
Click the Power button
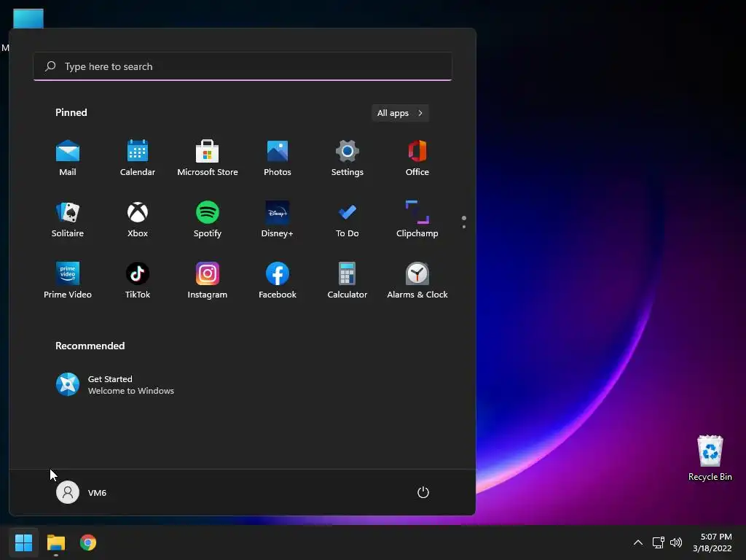pyautogui.click(x=423, y=492)
